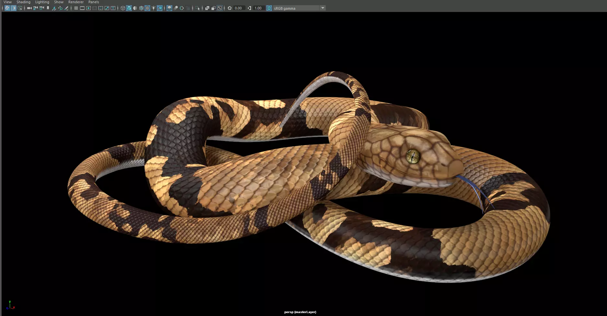Click the dimmed Depth of Field icon
The image size is (607, 316).
point(188,8)
